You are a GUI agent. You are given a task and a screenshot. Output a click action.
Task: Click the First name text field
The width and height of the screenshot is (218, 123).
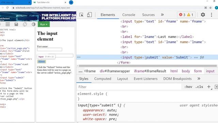click(x=49, y=50)
